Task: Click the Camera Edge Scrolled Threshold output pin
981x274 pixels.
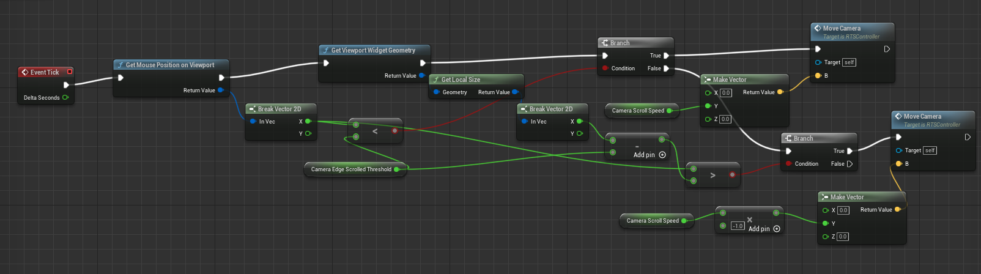Action: point(396,169)
